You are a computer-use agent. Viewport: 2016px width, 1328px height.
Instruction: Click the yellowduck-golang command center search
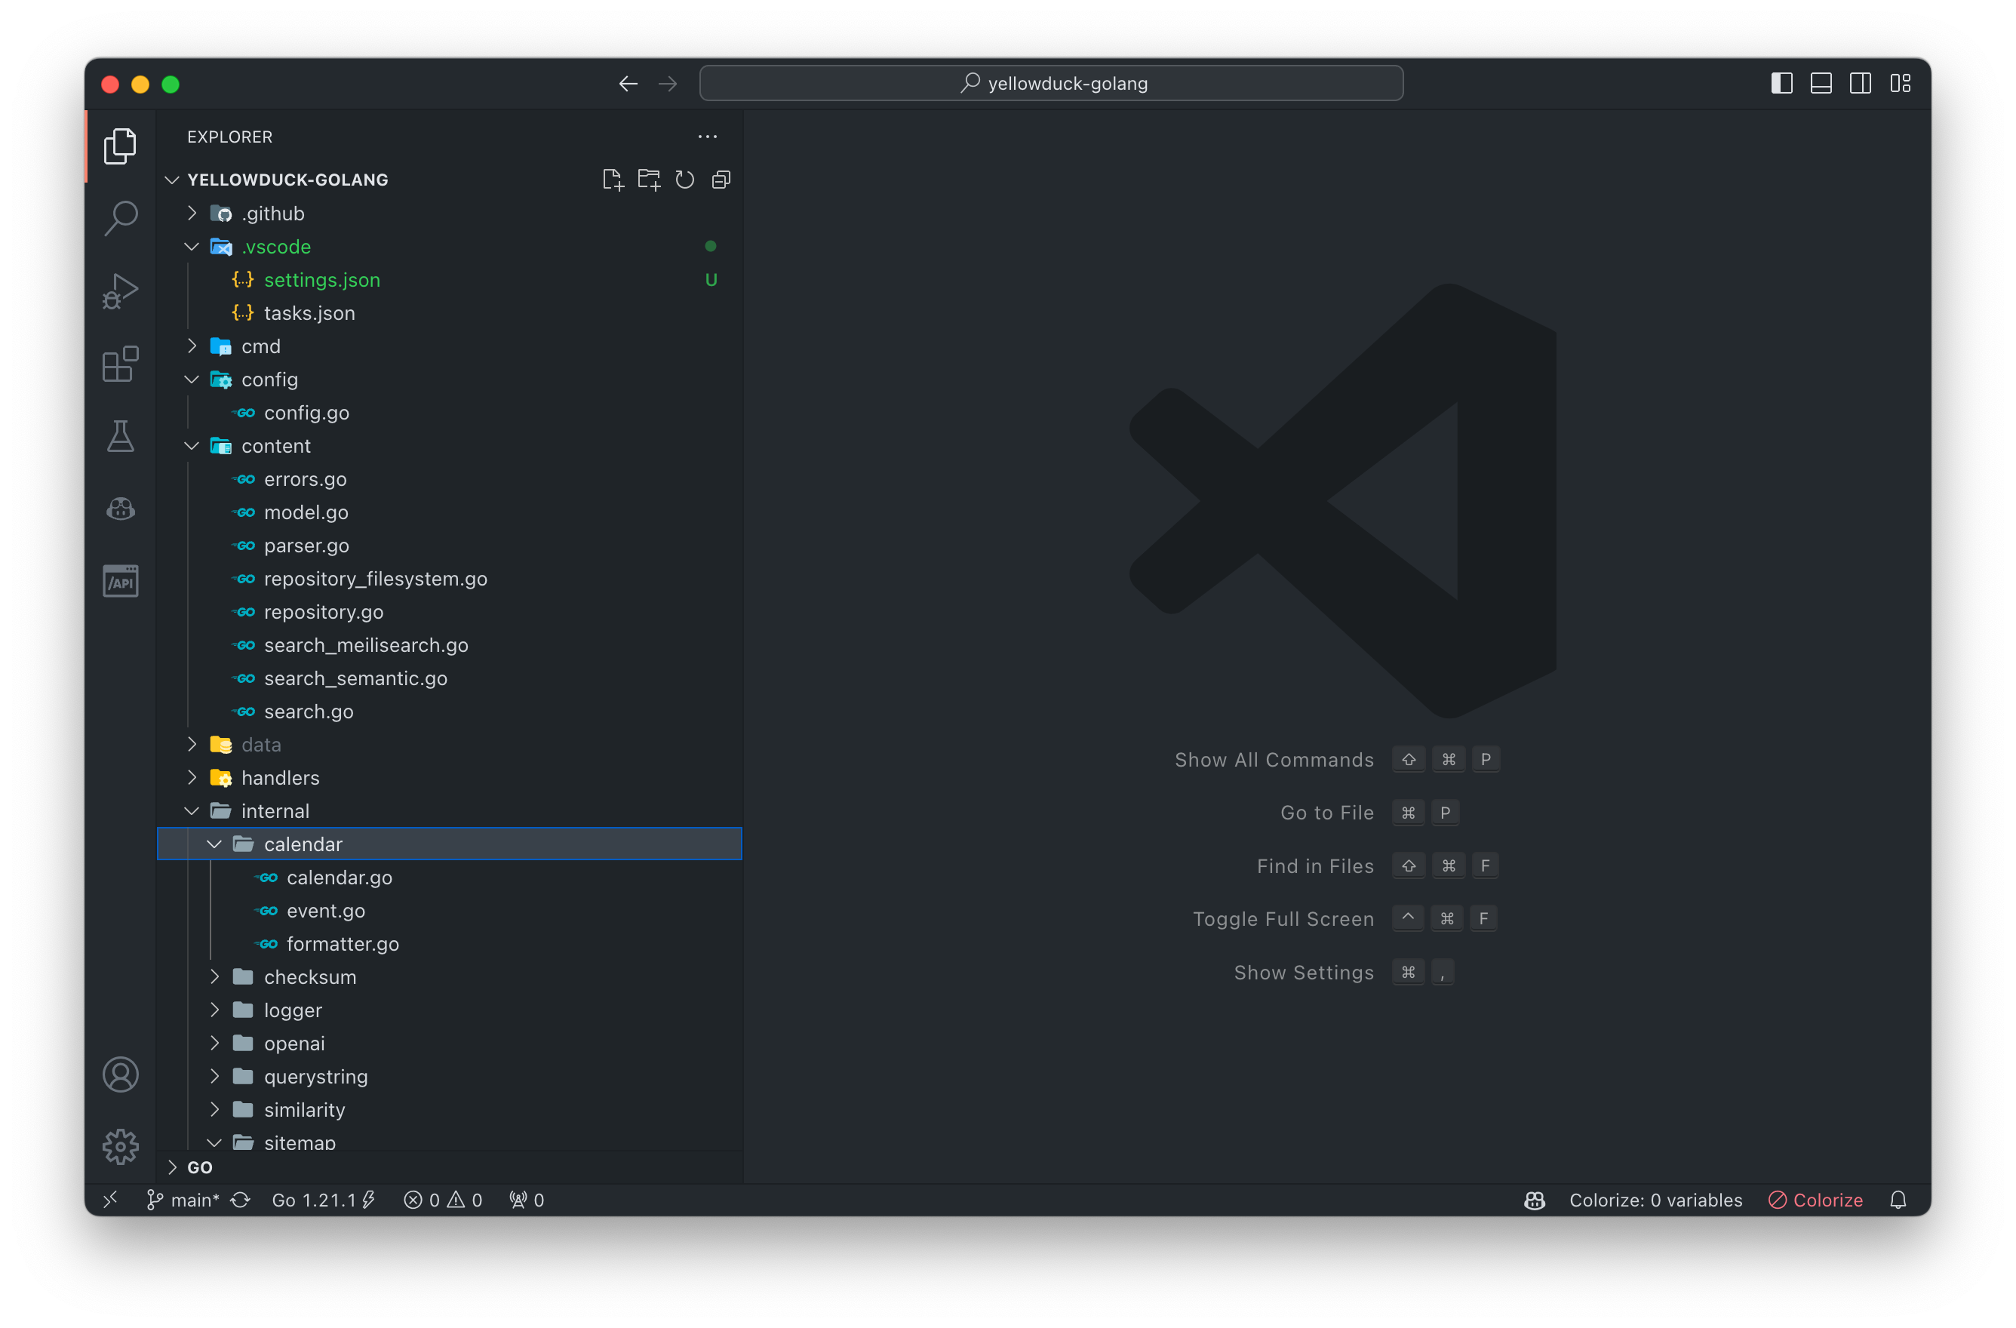tap(1051, 83)
